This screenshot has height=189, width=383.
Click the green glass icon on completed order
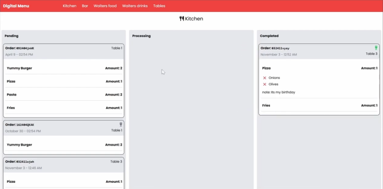376,47
